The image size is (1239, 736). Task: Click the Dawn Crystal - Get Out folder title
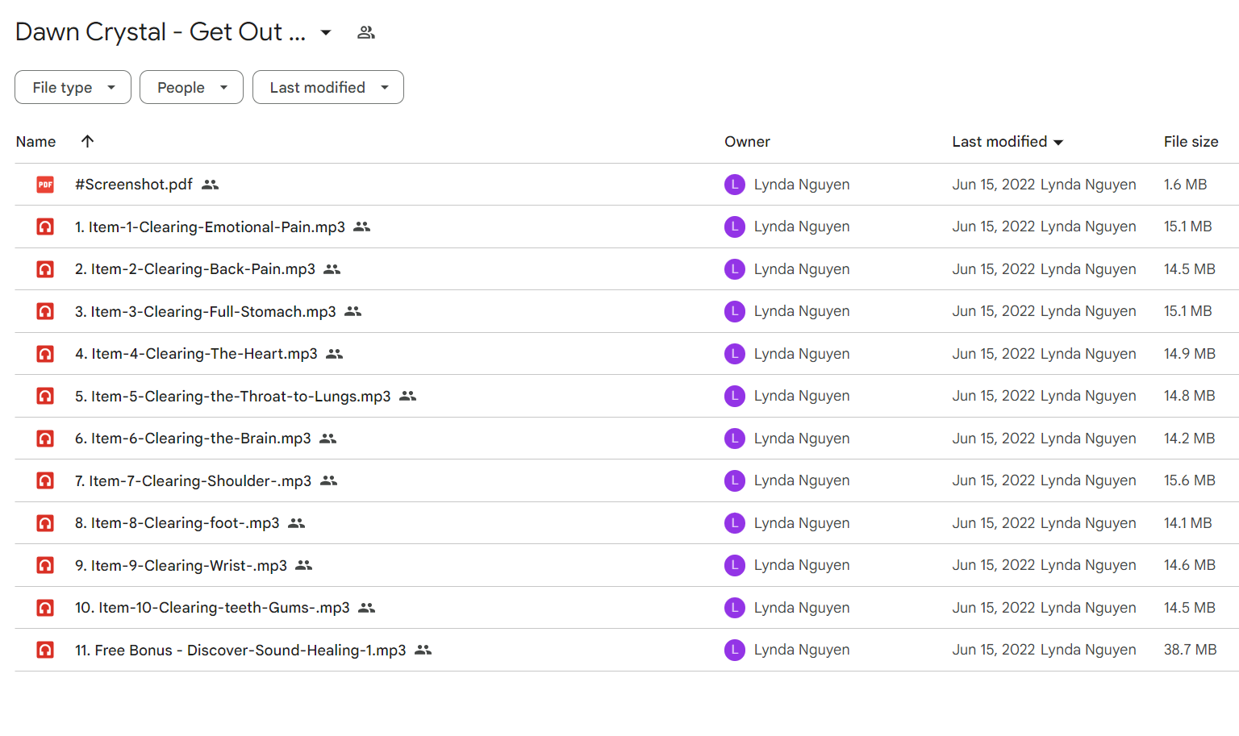tap(161, 32)
